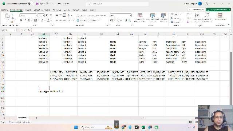Image resolution: width=233 pixels, height=131 pixels.
Task: Switch to the Ajuda ribbon tab
Action: [x=93, y=10]
